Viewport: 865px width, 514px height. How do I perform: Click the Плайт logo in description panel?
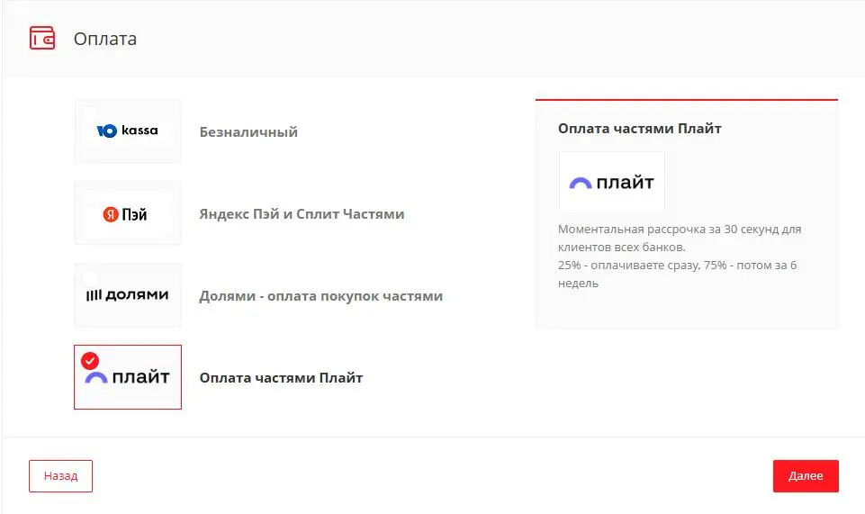click(x=611, y=183)
